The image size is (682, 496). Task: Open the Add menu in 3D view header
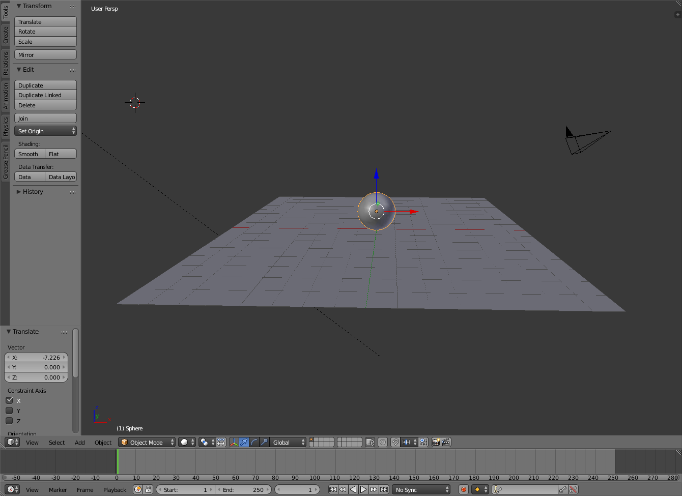80,443
